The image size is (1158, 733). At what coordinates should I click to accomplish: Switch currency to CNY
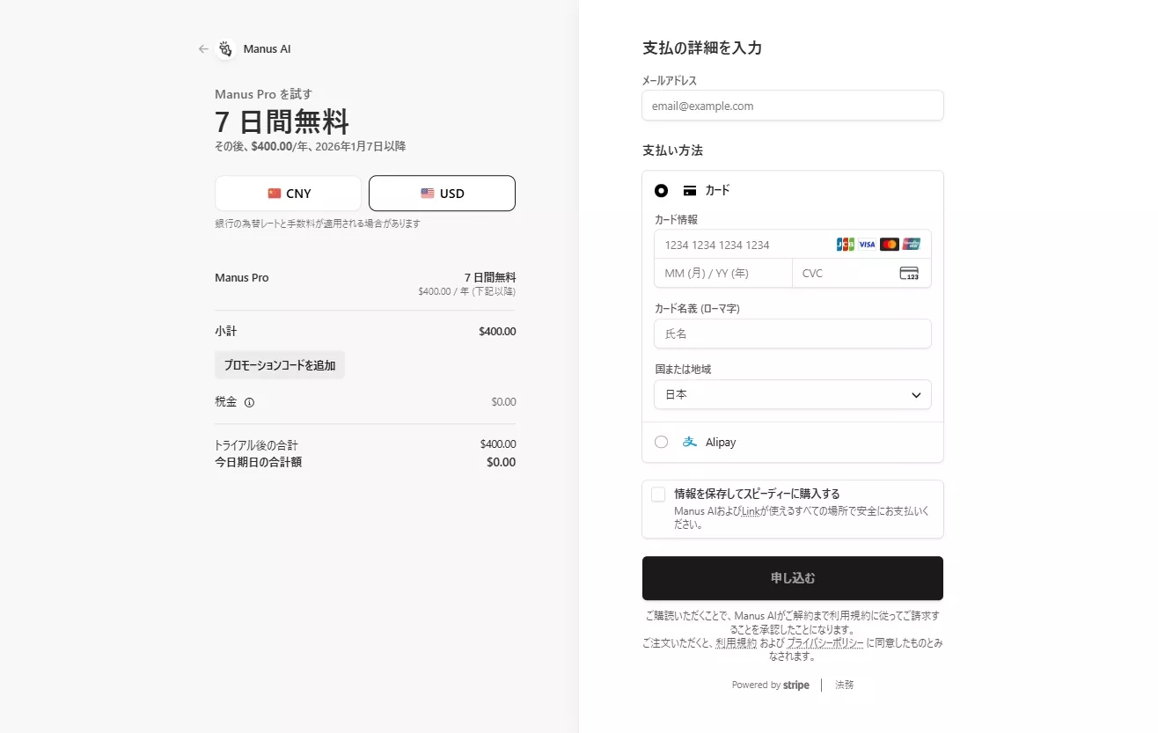pyautogui.click(x=288, y=194)
